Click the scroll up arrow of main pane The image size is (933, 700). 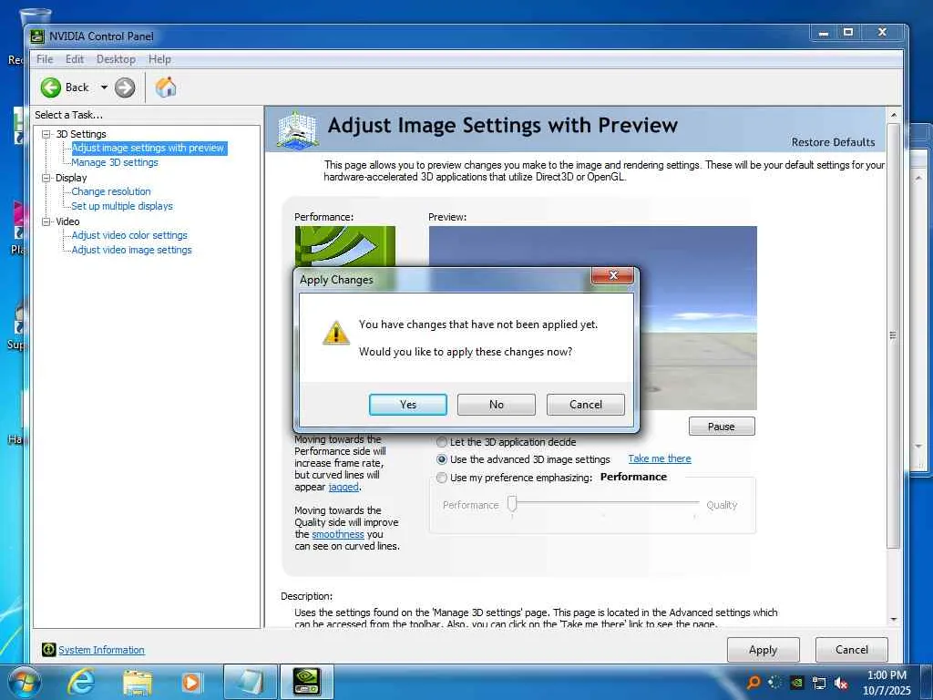pos(893,114)
